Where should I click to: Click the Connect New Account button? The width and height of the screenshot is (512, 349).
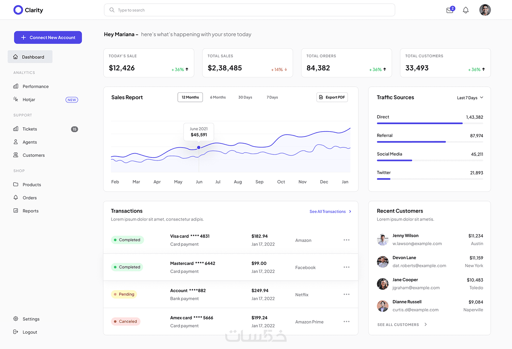pyautogui.click(x=48, y=37)
